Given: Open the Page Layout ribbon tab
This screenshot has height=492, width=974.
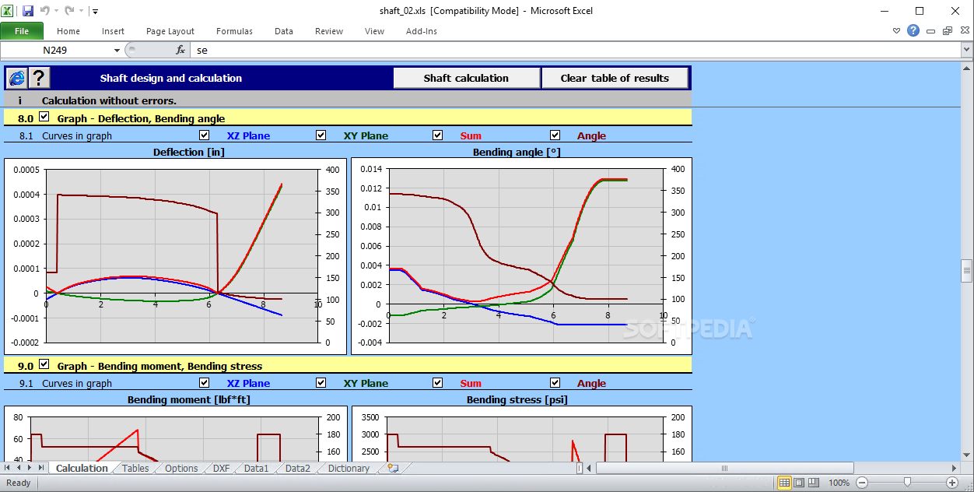Looking at the screenshot, I should pyautogui.click(x=170, y=31).
